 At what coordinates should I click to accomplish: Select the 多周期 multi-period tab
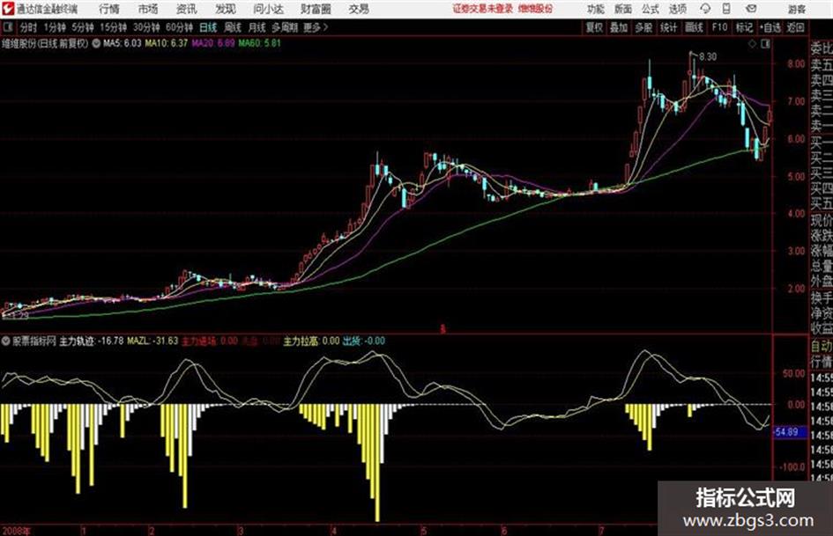click(x=285, y=27)
